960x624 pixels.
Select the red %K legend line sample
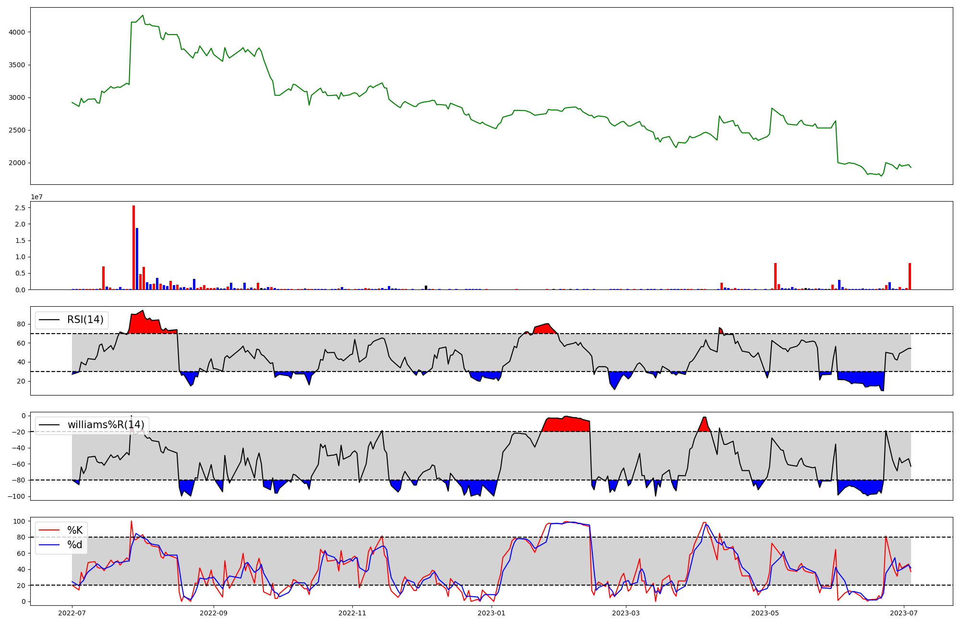pos(49,530)
